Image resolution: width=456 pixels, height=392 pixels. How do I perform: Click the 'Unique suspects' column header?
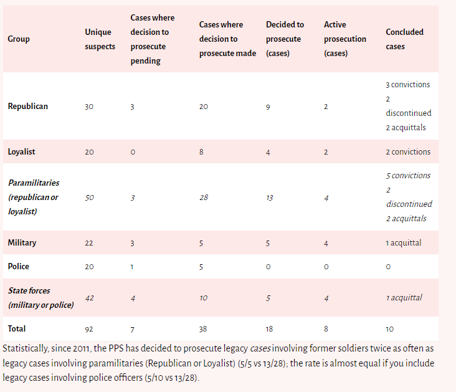pyautogui.click(x=100, y=39)
